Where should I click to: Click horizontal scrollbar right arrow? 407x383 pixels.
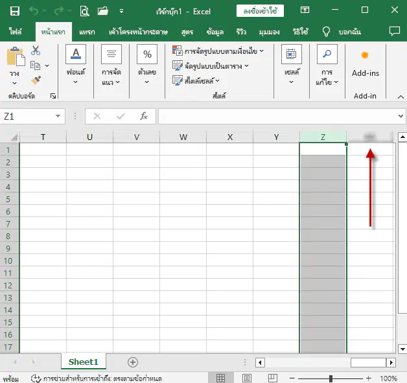click(391, 362)
